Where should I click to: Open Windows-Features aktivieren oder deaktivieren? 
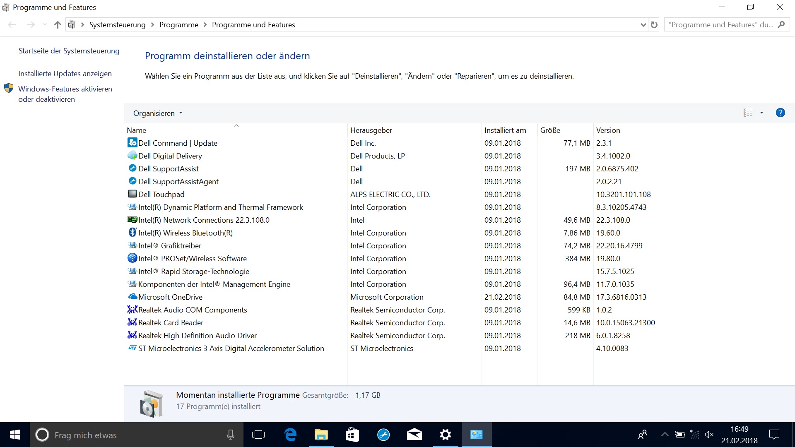pos(65,94)
